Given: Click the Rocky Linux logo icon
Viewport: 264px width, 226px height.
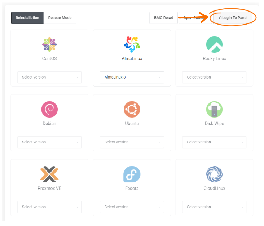Looking at the screenshot, I should coord(214,44).
